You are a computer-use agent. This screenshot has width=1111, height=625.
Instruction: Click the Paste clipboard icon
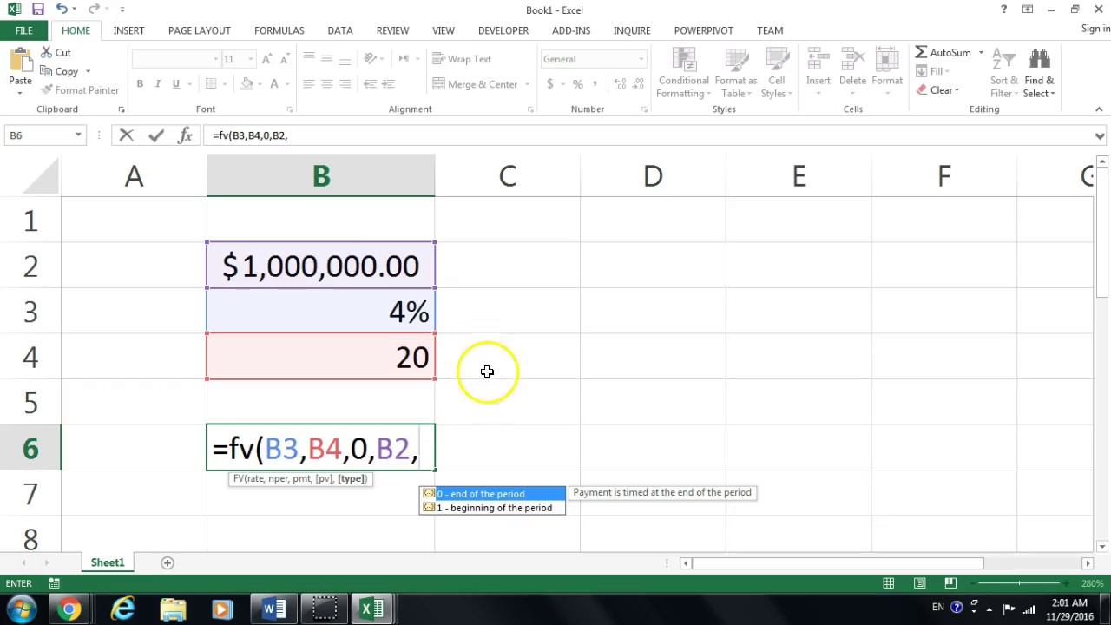point(20,61)
